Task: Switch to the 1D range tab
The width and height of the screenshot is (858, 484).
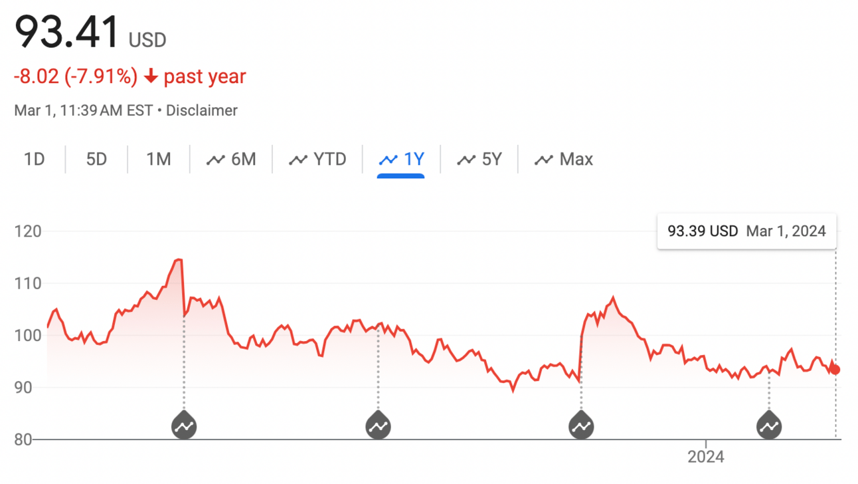Action: click(x=34, y=160)
